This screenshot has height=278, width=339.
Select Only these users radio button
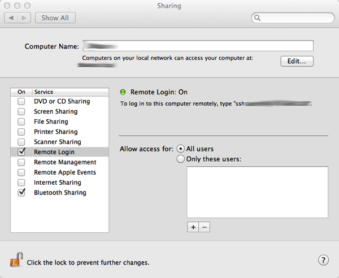tap(181, 159)
